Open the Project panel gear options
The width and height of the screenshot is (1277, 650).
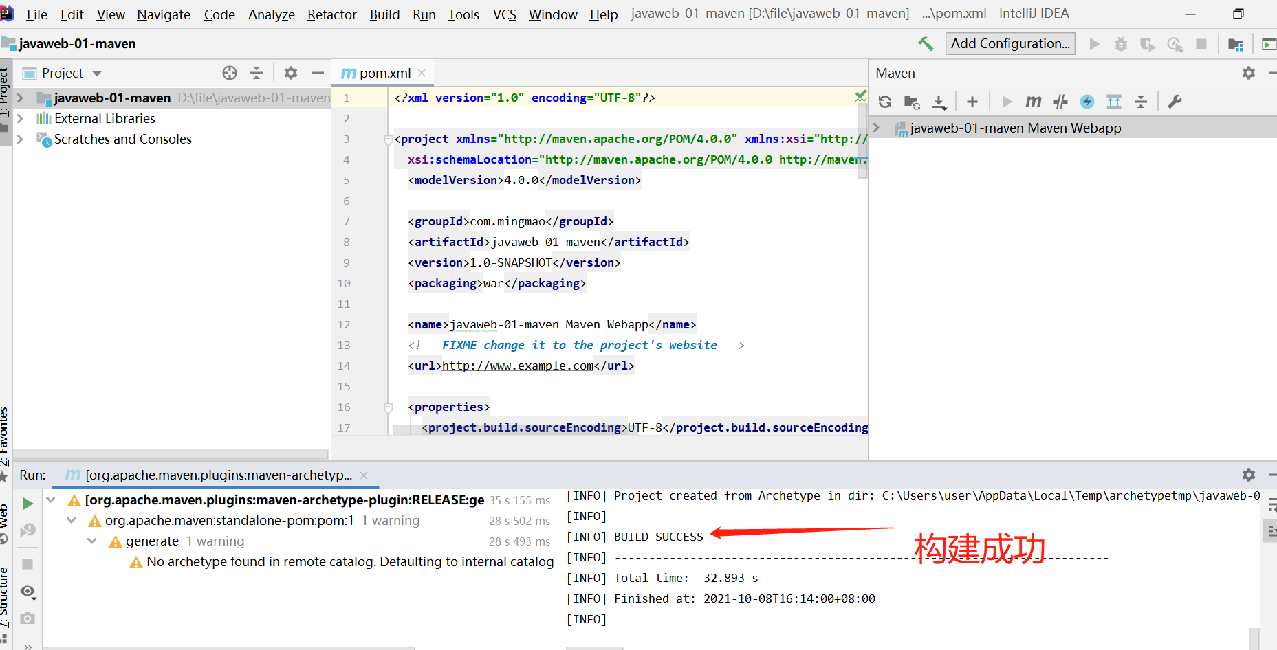[x=291, y=73]
